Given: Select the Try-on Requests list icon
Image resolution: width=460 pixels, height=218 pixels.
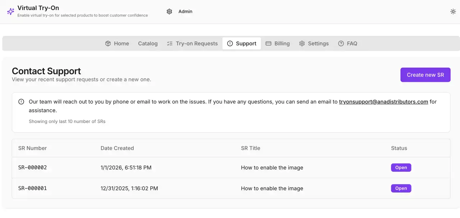Looking at the screenshot, I should click(x=169, y=43).
